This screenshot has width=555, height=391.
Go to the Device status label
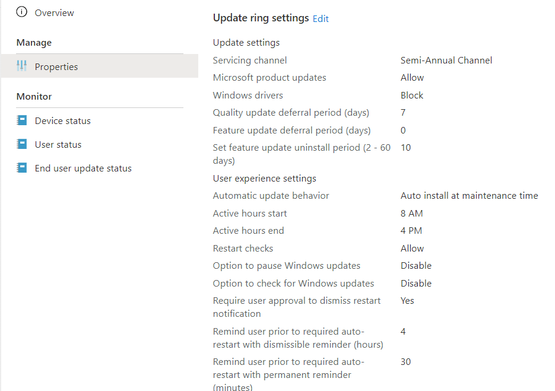point(63,120)
